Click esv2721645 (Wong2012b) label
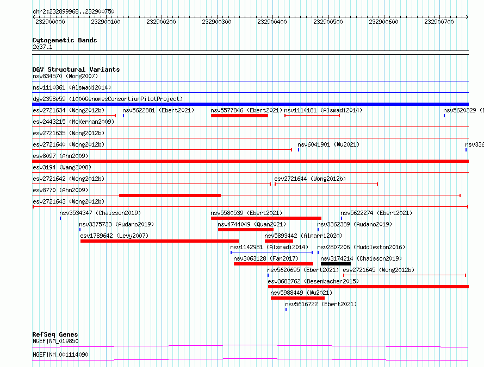 pyautogui.click(x=378, y=270)
